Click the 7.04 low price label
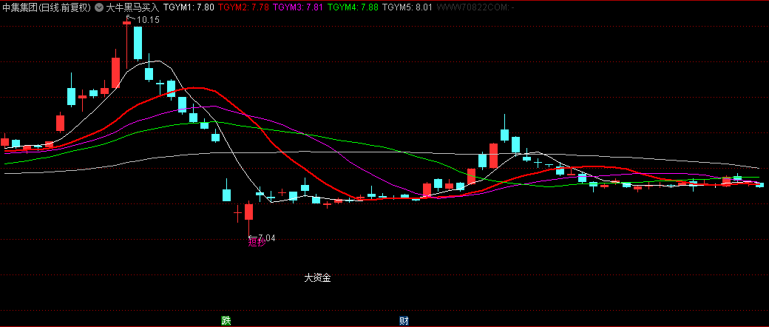The width and height of the screenshot is (769, 327). pyautogui.click(x=266, y=237)
